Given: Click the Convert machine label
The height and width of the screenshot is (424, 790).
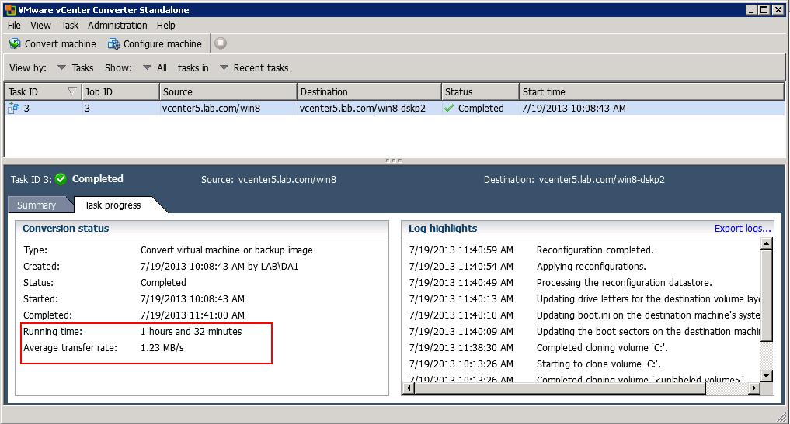Looking at the screenshot, I should [61, 43].
